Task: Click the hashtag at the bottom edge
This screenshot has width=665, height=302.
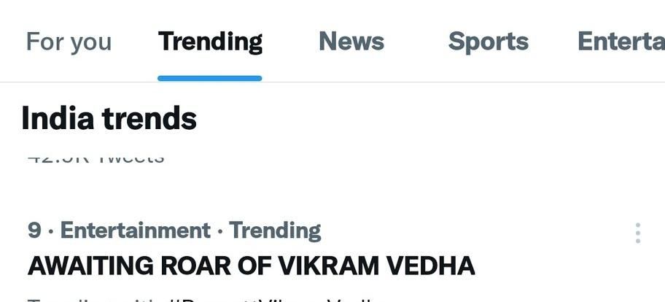Action: 277,298
